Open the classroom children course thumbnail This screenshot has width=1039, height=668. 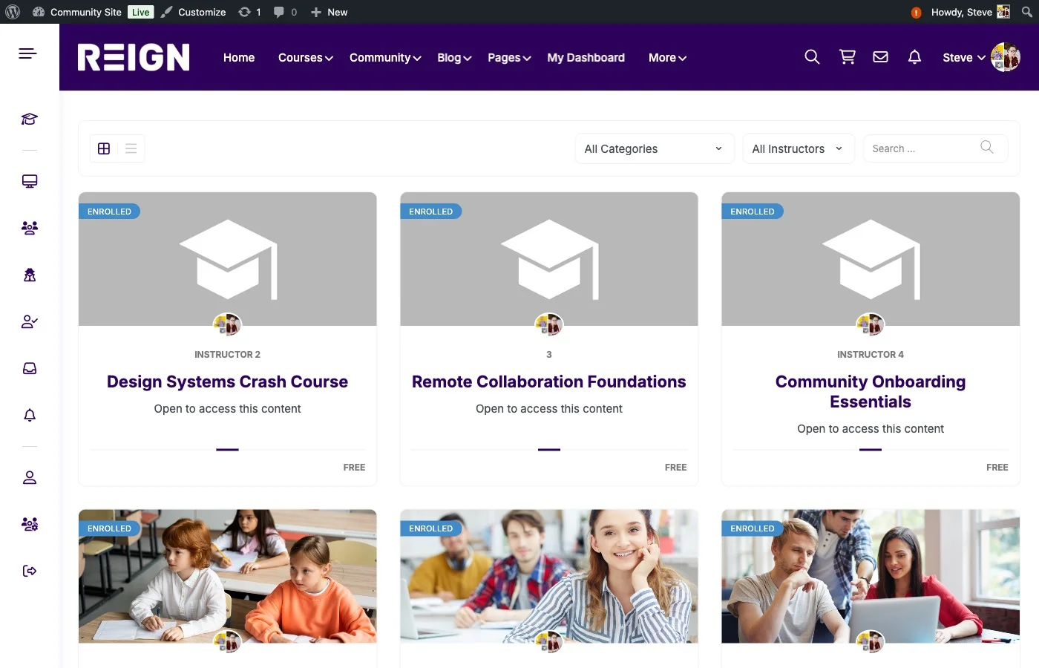227,576
